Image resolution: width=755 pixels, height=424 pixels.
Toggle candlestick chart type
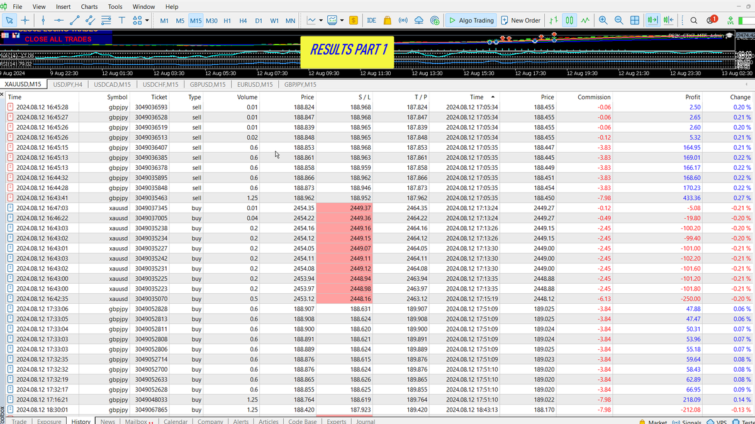coord(569,20)
